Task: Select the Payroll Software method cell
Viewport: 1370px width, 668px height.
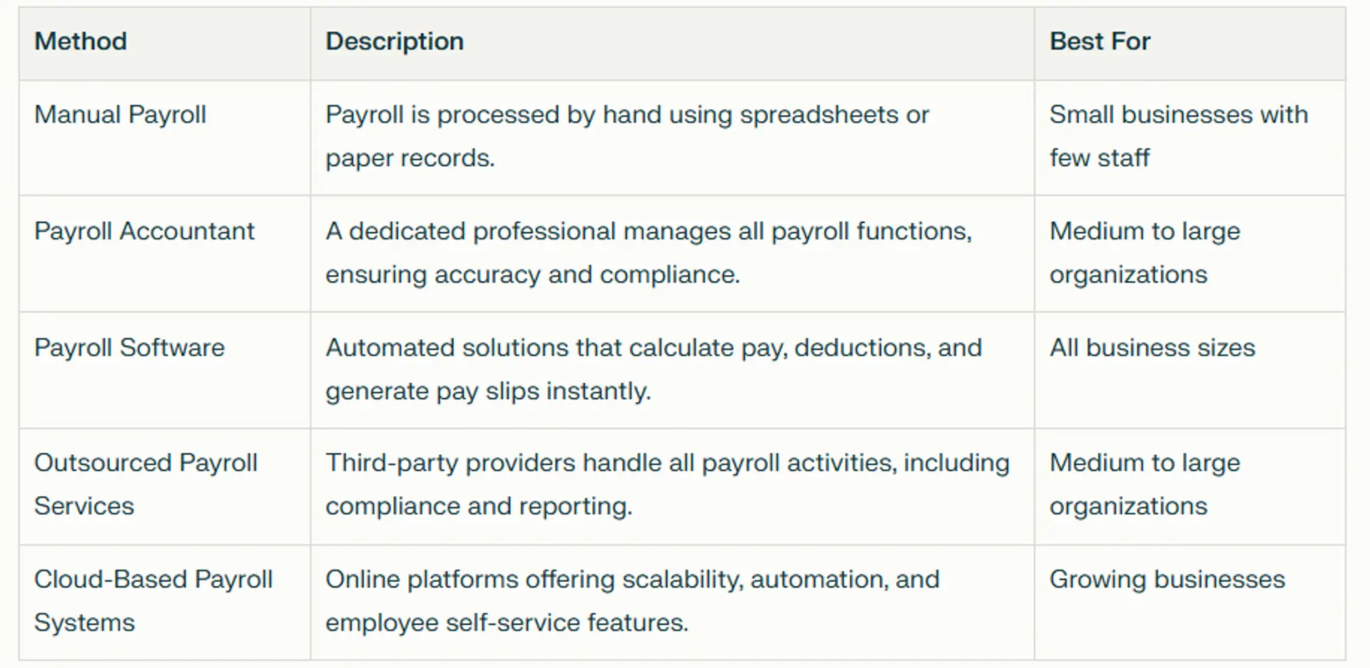Action: [x=129, y=348]
